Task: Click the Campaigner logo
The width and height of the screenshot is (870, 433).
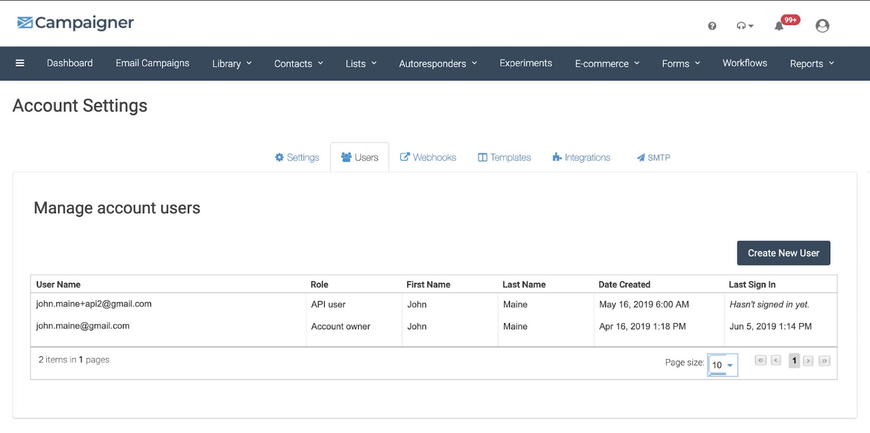Action: [75, 23]
